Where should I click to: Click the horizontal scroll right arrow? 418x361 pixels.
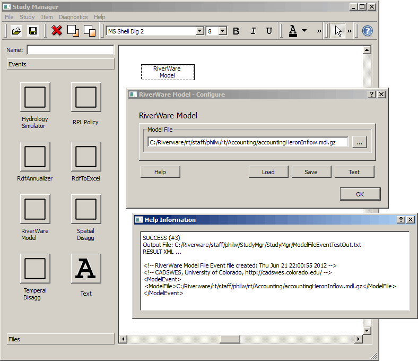[359, 339]
